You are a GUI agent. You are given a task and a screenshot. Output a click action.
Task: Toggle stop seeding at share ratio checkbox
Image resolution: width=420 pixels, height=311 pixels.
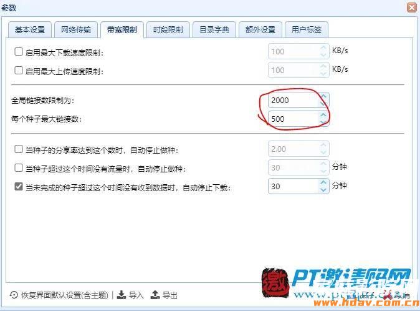coord(19,149)
